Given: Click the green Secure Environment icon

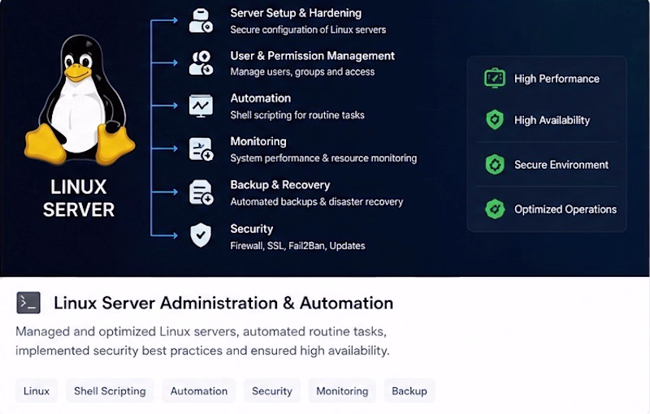Looking at the screenshot, I should coord(495,164).
